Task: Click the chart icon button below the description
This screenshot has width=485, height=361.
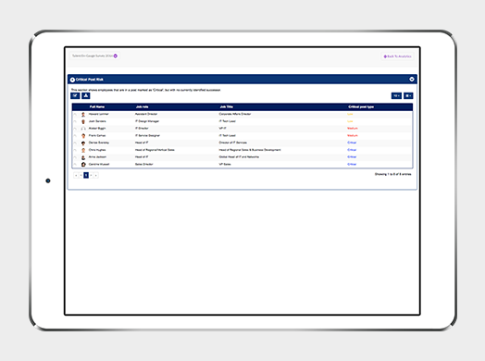Action: 75,96
